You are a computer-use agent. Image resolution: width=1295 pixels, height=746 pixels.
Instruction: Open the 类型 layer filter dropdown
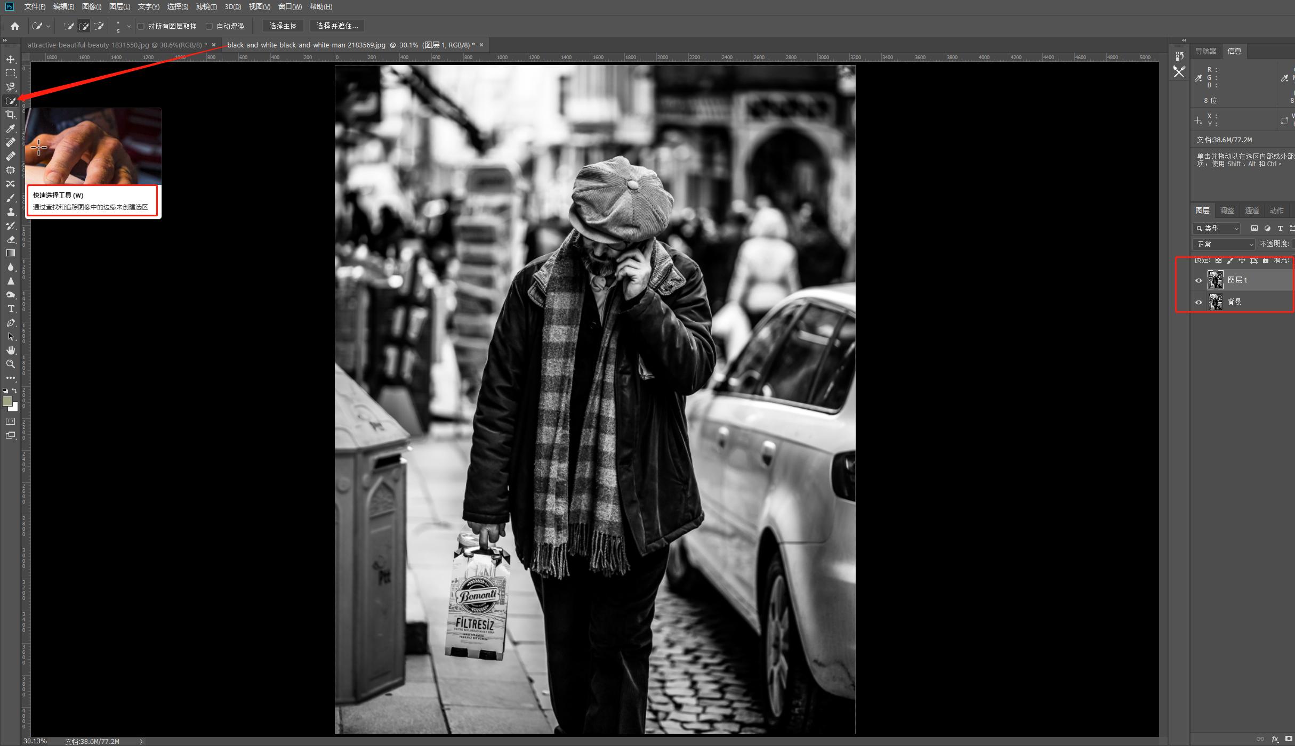click(x=1217, y=229)
